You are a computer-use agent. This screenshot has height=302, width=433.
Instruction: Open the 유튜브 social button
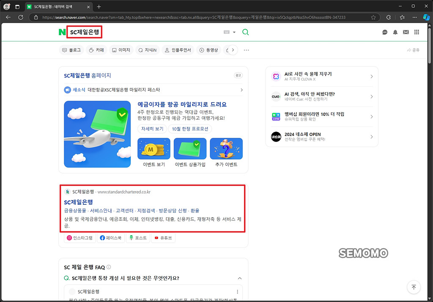163,238
